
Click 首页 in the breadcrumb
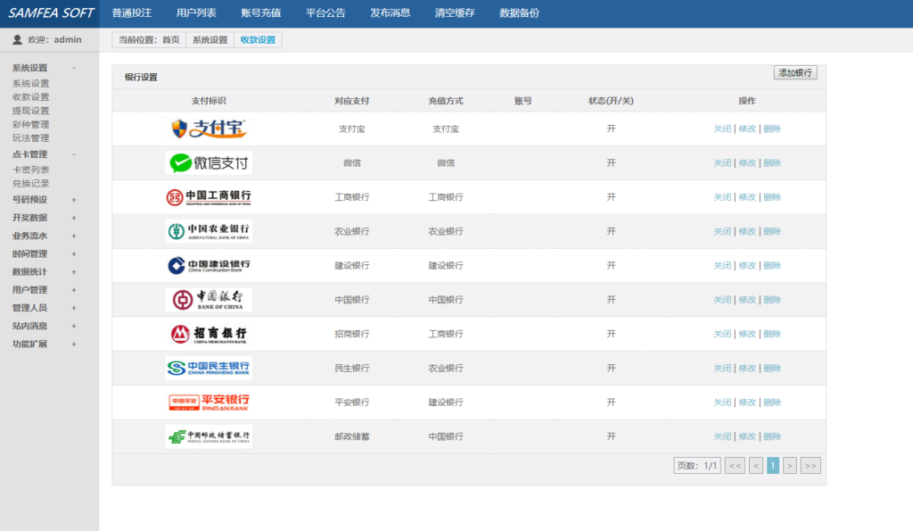170,39
